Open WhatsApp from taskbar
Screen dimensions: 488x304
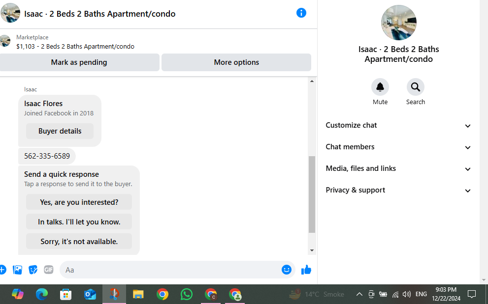tap(187, 294)
